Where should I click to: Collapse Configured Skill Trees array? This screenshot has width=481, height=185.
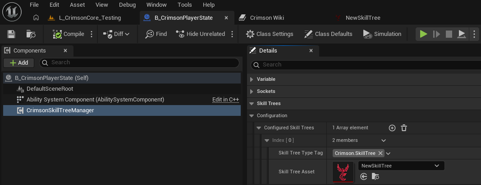(x=259, y=128)
